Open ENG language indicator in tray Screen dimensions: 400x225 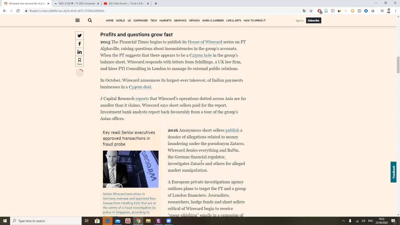tap(370, 221)
